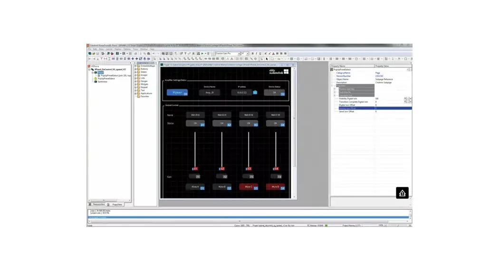Click the Open project folder icon
The image size is (500, 271).
[94, 54]
